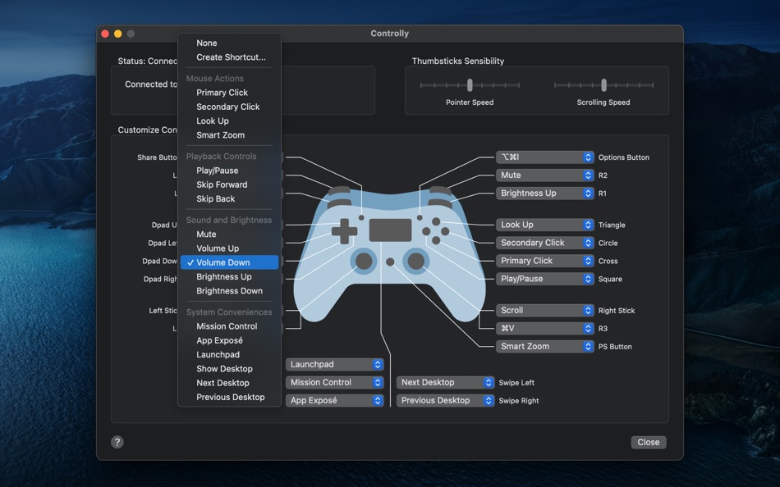This screenshot has height=487, width=780.
Task: Choose Skip Back menu entry
Action: 229,198
